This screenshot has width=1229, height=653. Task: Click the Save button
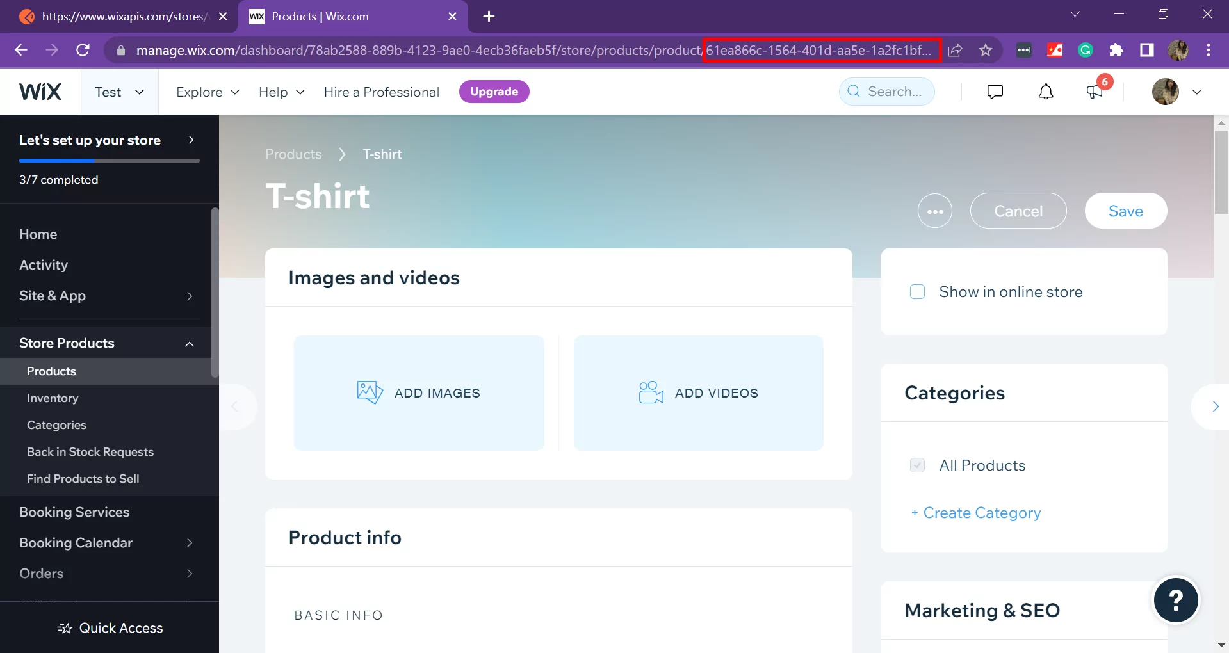[1125, 211]
